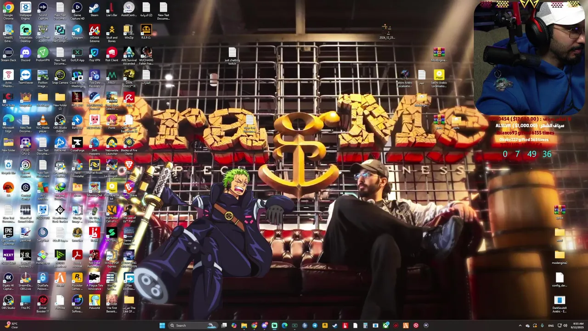
Task: Select Bandizip desktop icon
Action: (x=77, y=123)
